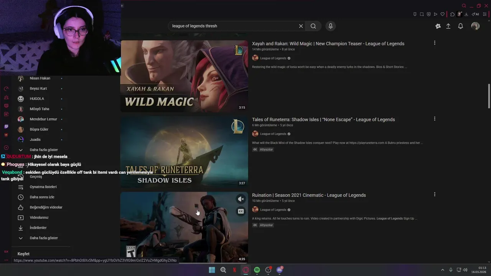The image size is (491, 276).
Task: Open Opera easy setup sliders icon
Action: point(485,14)
